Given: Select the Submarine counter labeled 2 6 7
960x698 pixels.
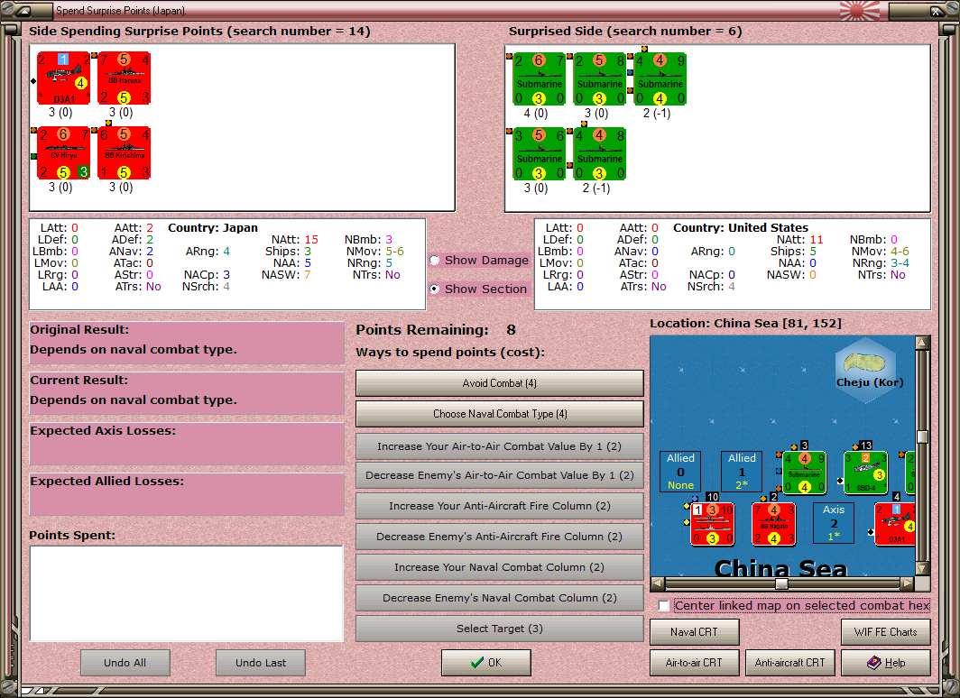Looking at the screenshot, I should (x=539, y=79).
